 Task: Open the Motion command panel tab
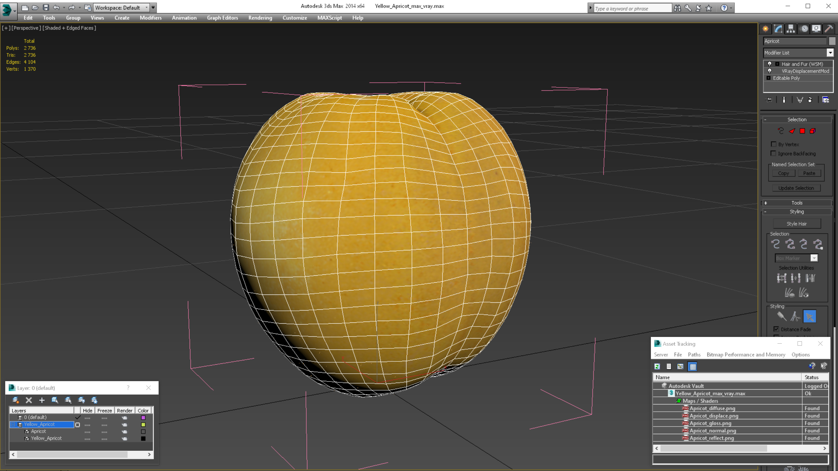click(804, 28)
